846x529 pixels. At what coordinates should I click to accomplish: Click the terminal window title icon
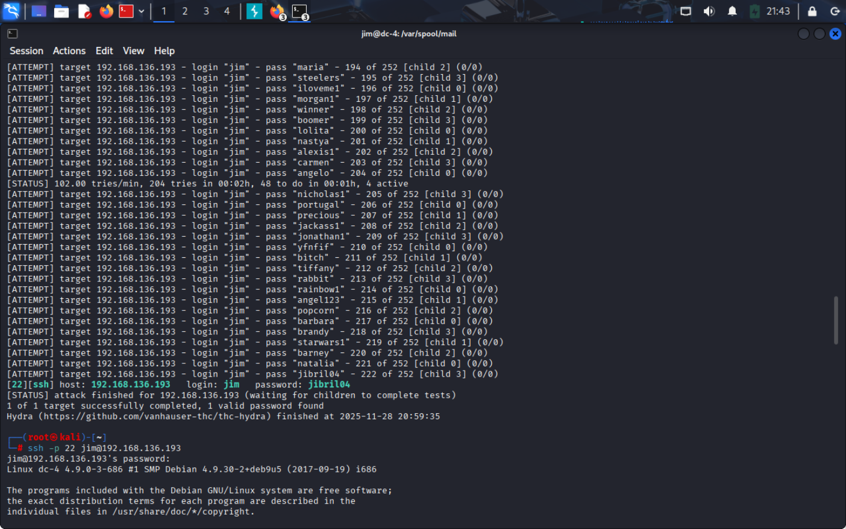point(12,34)
